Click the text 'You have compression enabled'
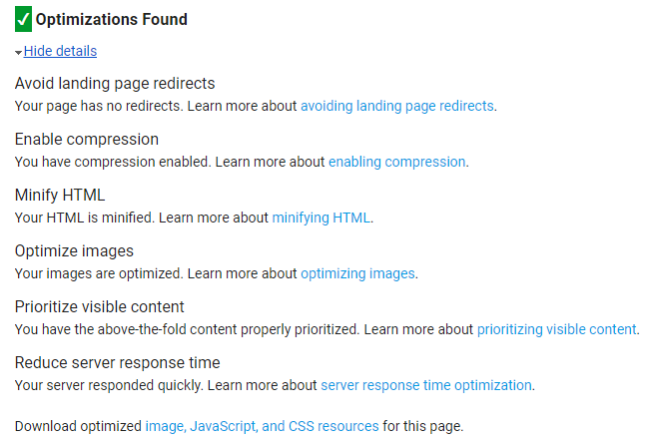 (x=113, y=162)
